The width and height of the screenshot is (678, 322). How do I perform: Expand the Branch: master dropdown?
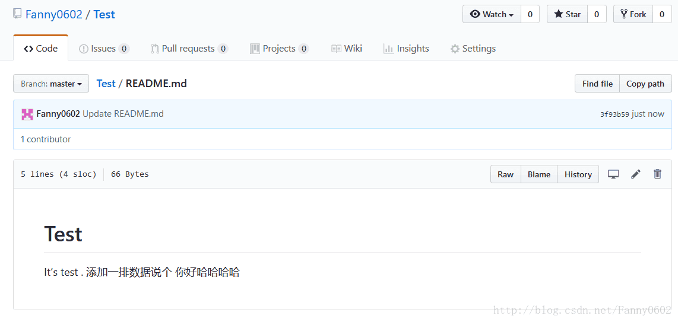pyautogui.click(x=51, y=84)
